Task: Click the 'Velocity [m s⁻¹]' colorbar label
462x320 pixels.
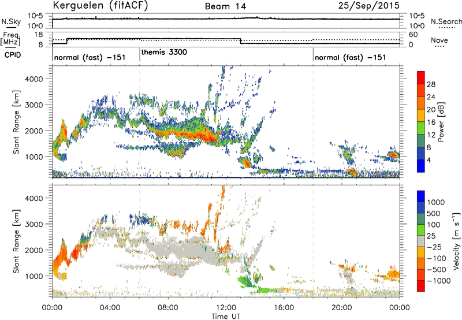Action: (456, 241)
